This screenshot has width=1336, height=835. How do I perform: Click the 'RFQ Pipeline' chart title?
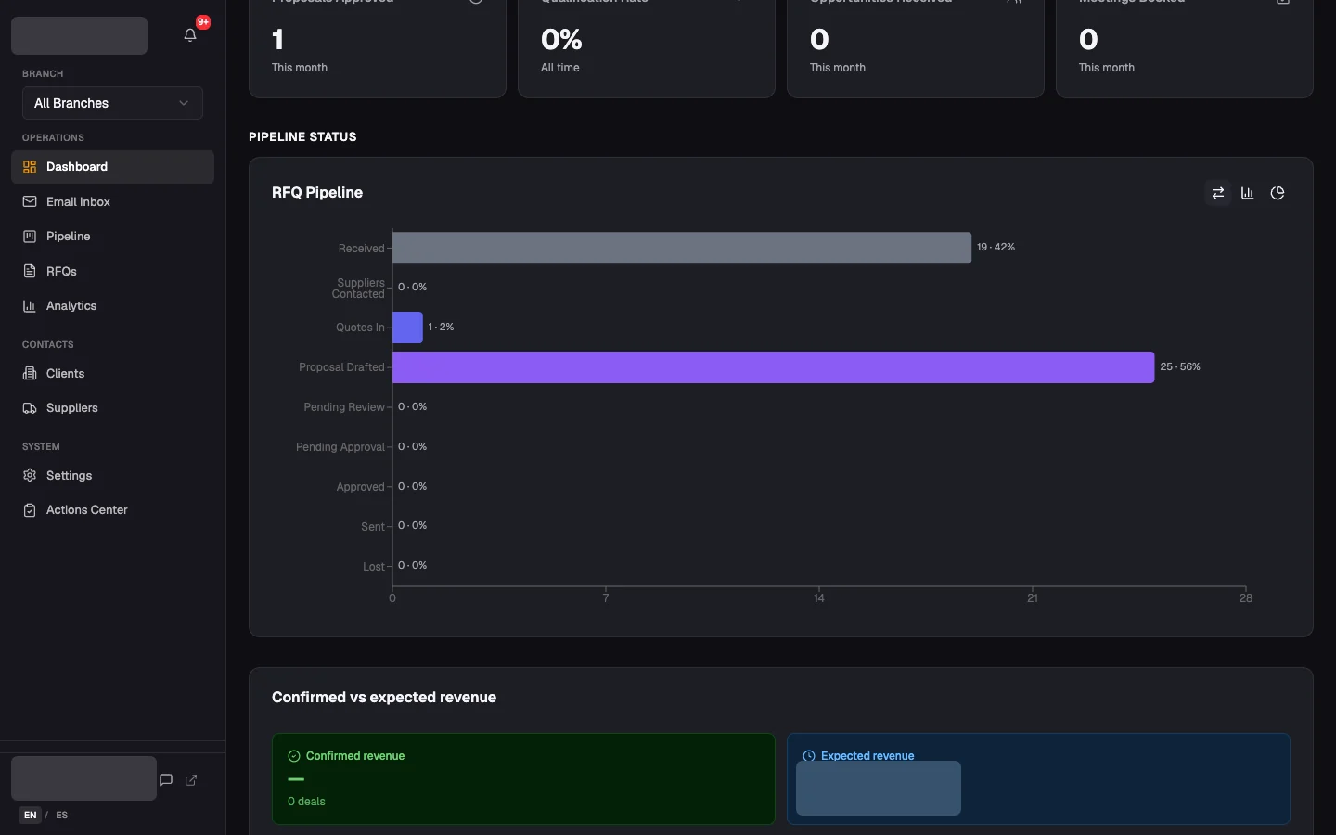click(317, 193)
